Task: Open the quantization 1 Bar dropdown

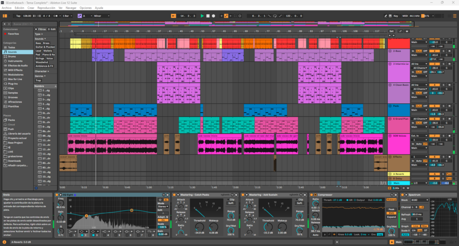Action: 67,16
